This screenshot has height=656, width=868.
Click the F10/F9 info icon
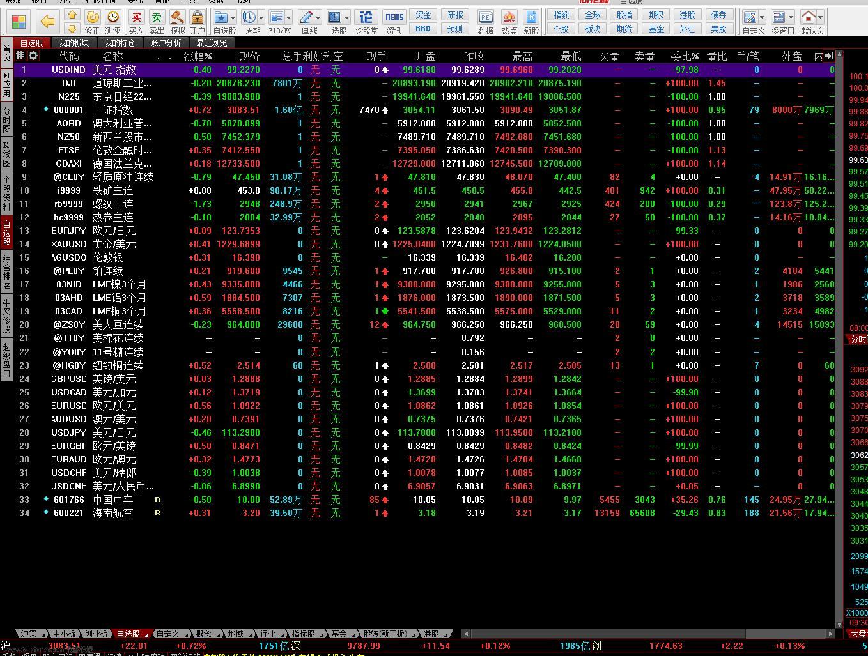point(277,17)
